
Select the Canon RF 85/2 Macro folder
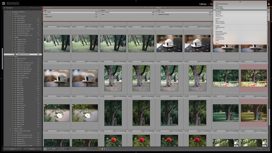23,33
